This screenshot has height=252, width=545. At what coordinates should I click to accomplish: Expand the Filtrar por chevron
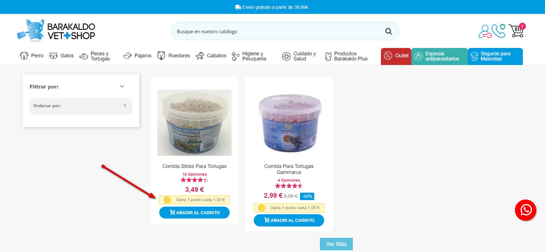[122, 86]
